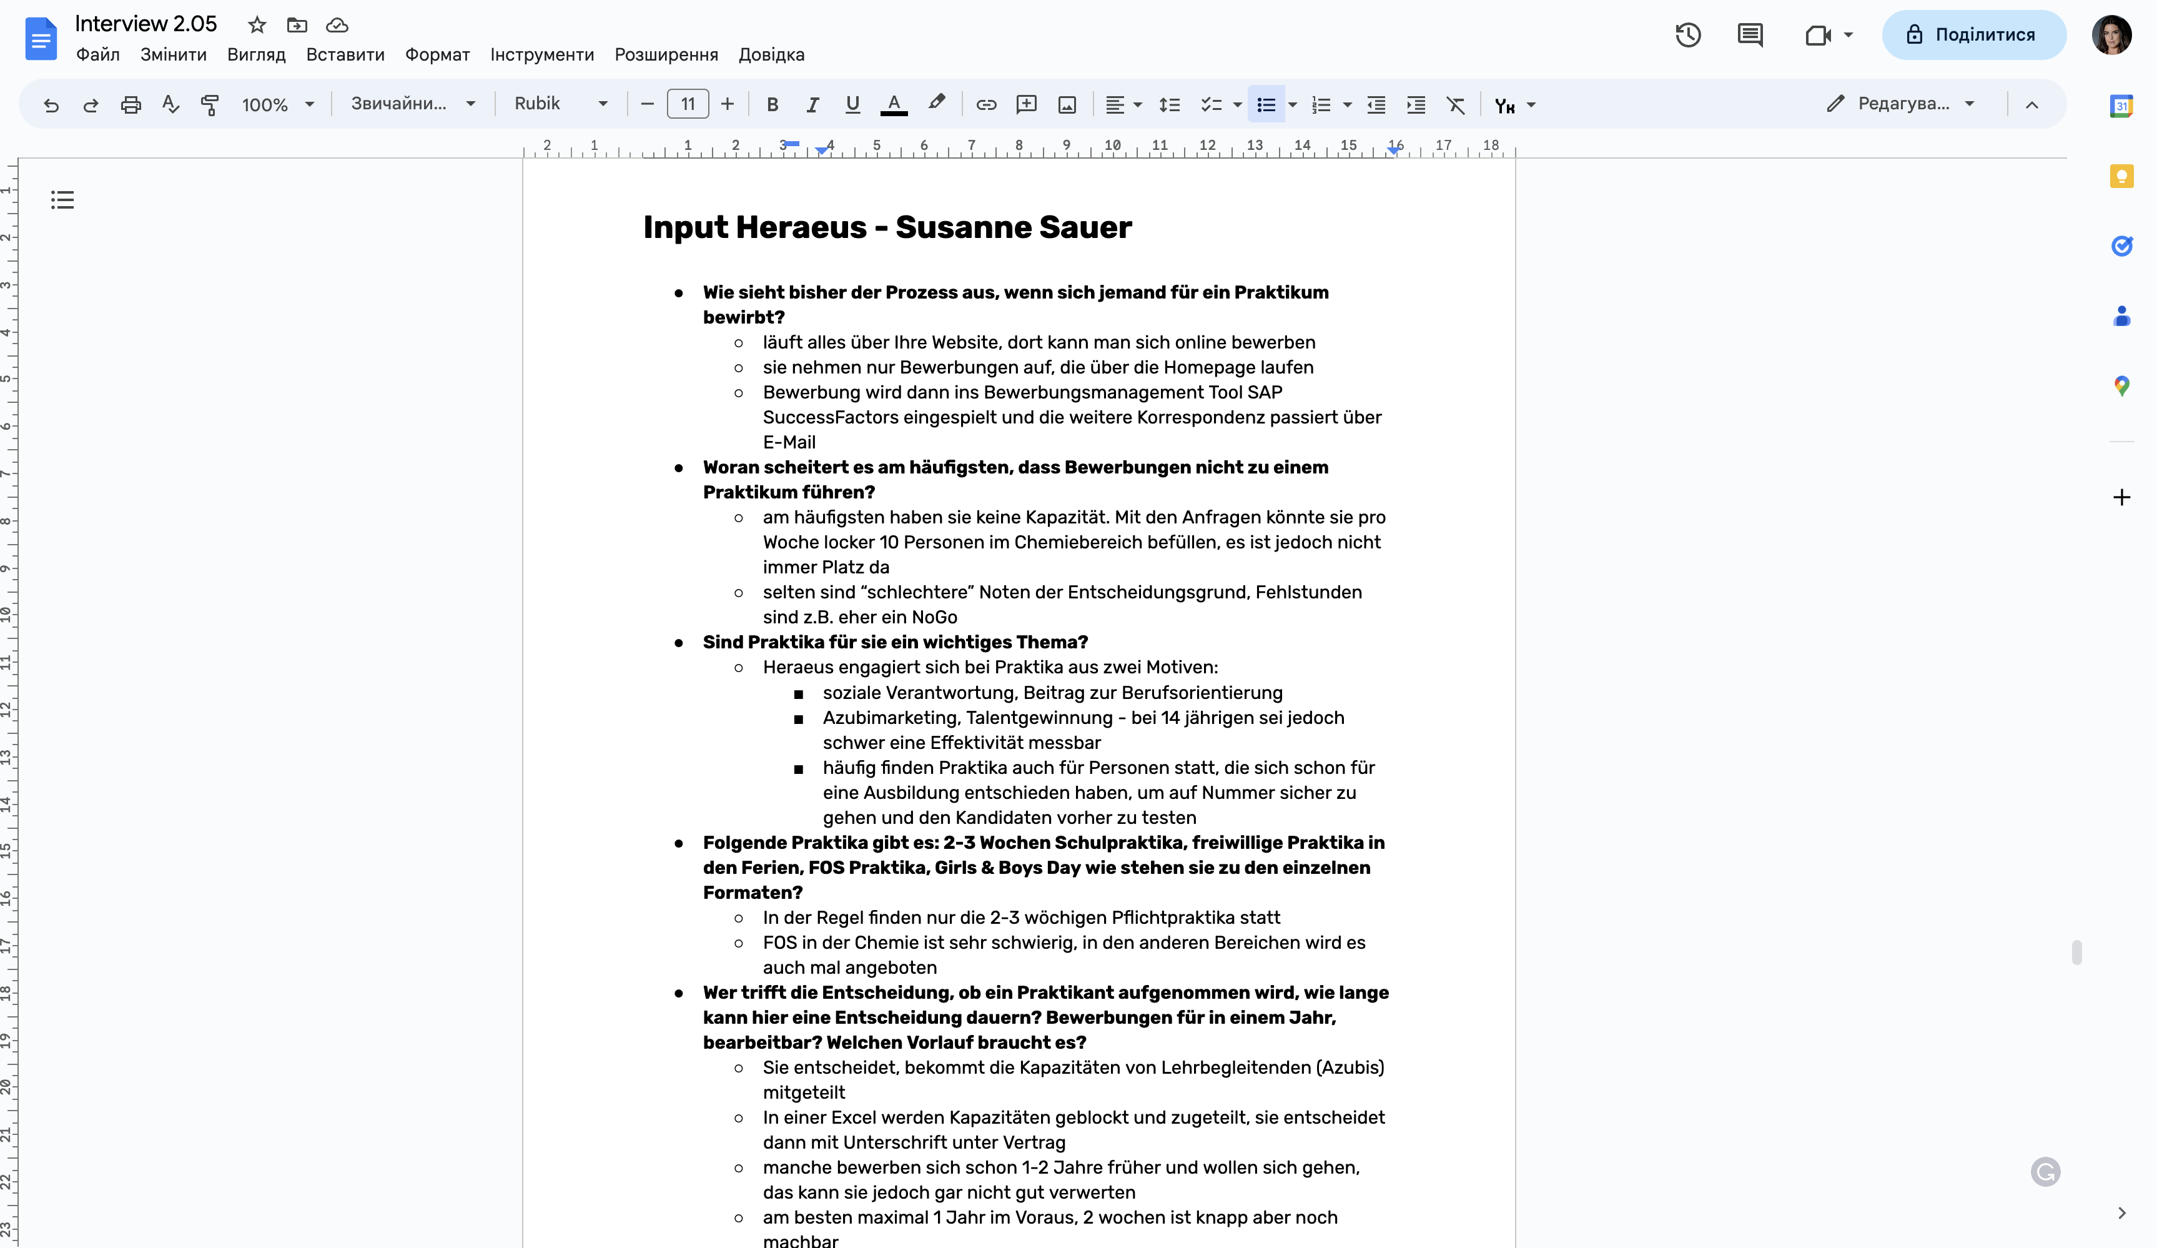Open the Google Keep side panel

click(2121, 176)
